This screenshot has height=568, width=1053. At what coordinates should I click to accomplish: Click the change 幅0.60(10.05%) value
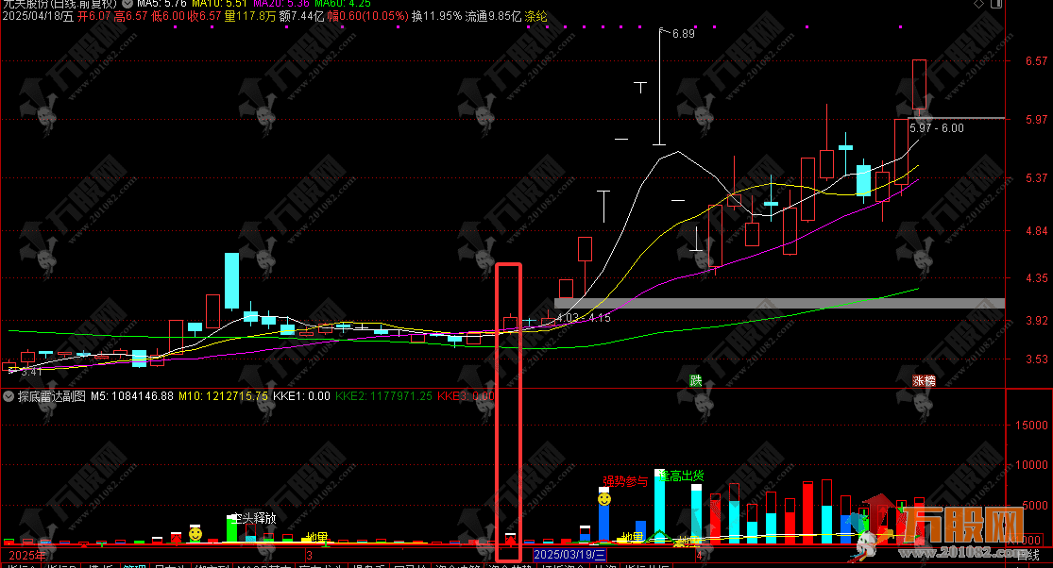coord(368,16)
